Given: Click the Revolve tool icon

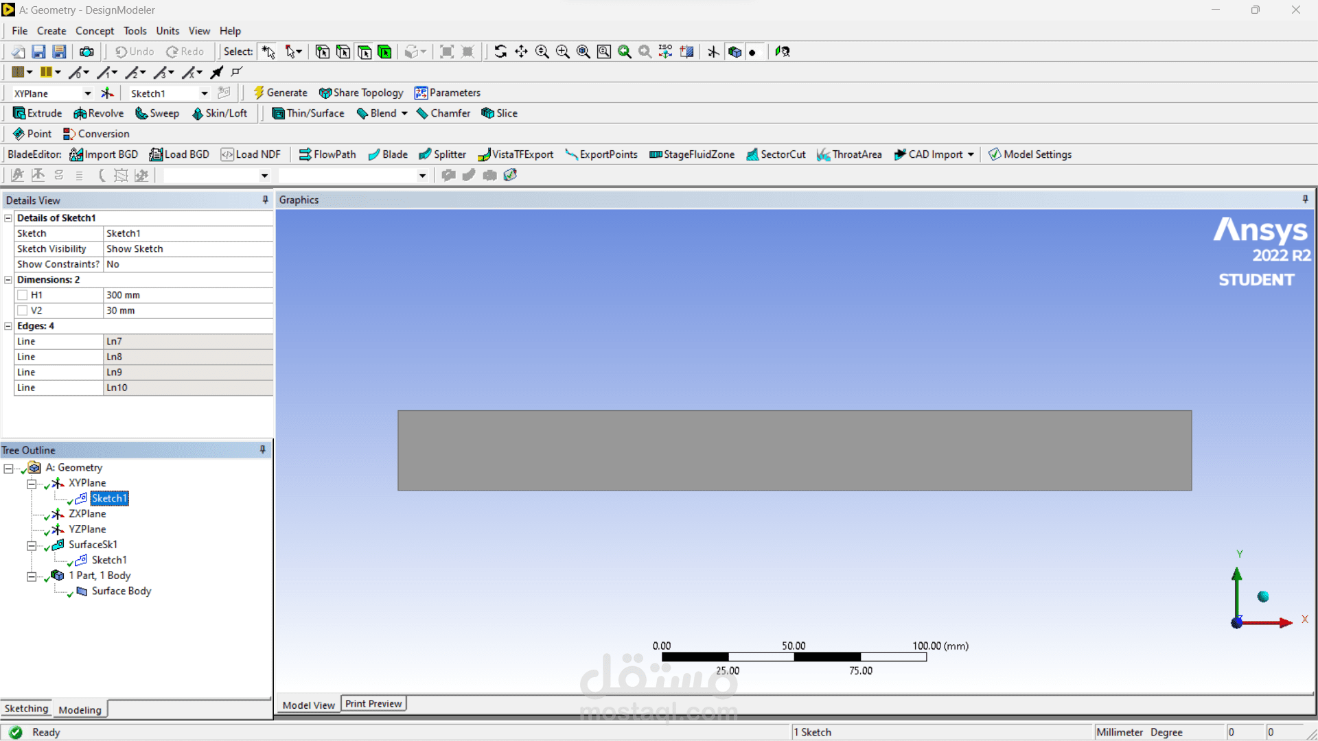Looking at the screenshot, I should click(80, 113).
